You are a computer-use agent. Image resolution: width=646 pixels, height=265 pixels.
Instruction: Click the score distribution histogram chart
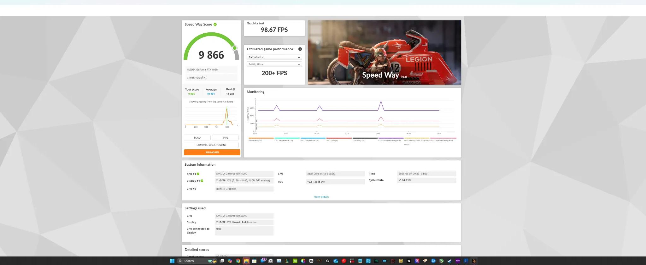pos(211,117)
